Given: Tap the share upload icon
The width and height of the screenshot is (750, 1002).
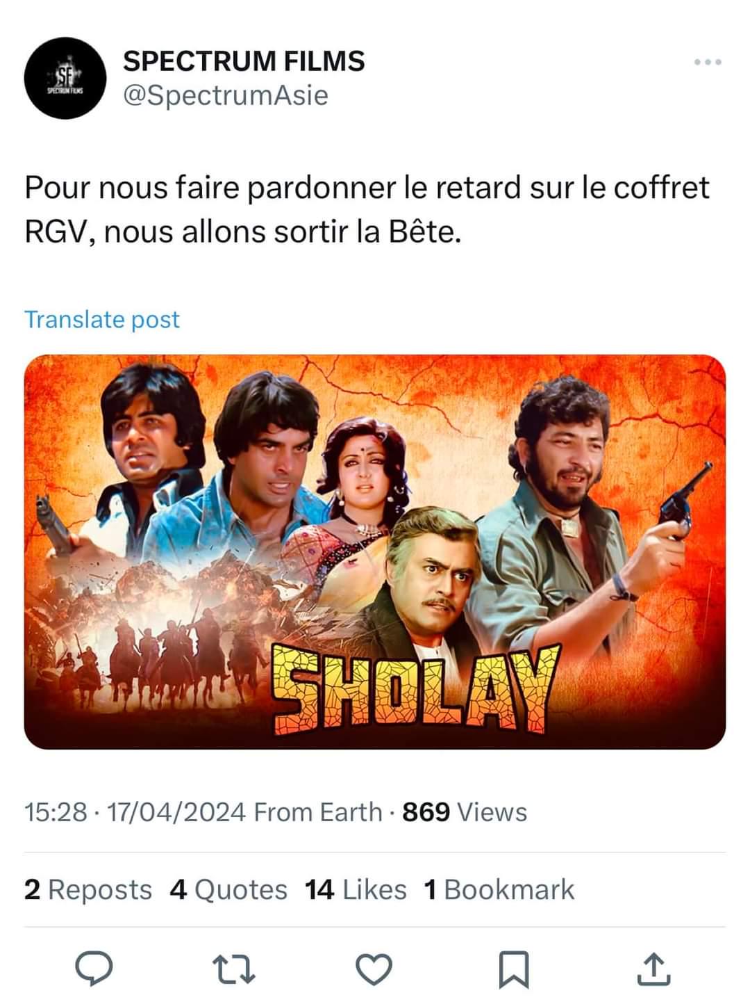Looking at the screenshot, I should (x=653, y=969).
